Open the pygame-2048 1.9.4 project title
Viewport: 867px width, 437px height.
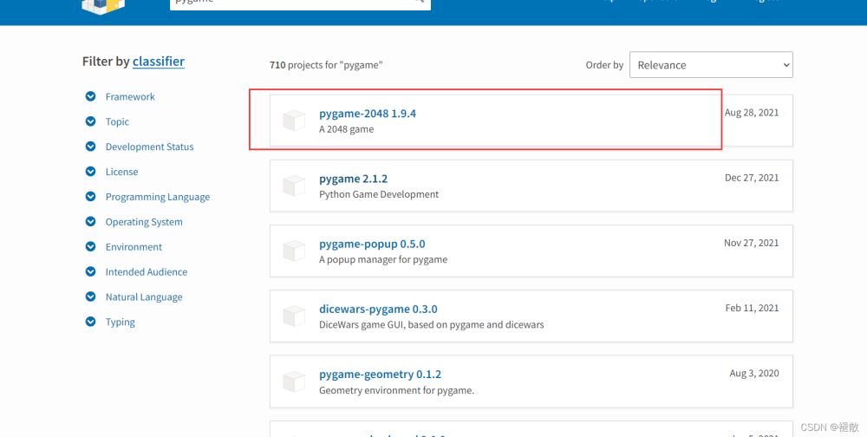click(x=368, y=114)
